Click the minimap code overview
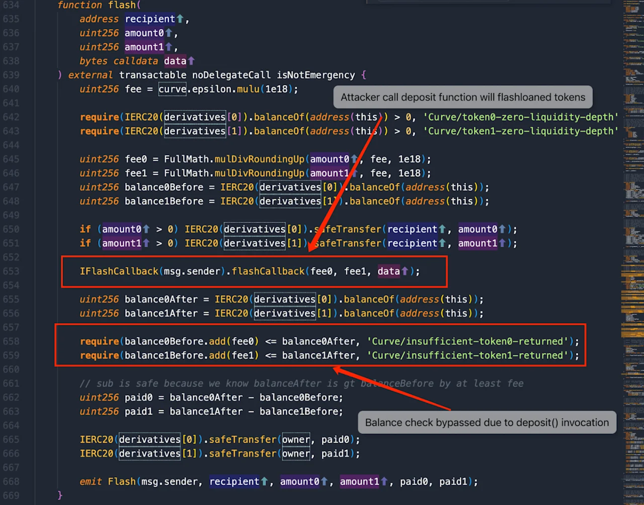The width and height of the screenshot is (644, 505). [x=632, y=252]
